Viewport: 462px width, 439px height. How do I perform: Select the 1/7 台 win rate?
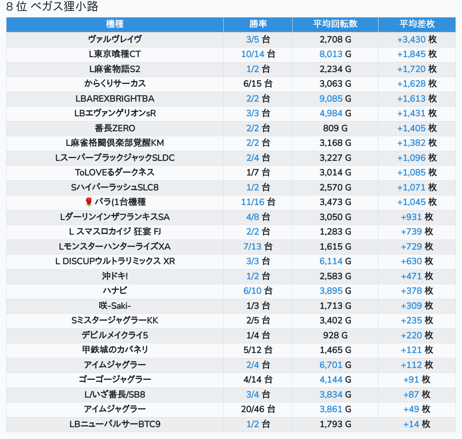(258, 173)
